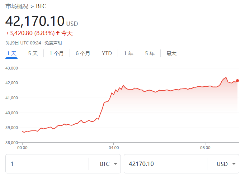Switch to the YTD tab
245x177 pixels.
(107, 53)
